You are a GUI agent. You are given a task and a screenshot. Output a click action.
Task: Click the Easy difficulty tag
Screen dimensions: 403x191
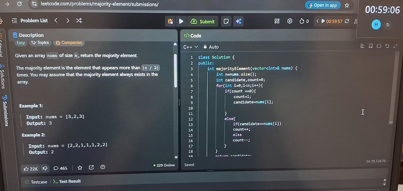pos(21,43)
